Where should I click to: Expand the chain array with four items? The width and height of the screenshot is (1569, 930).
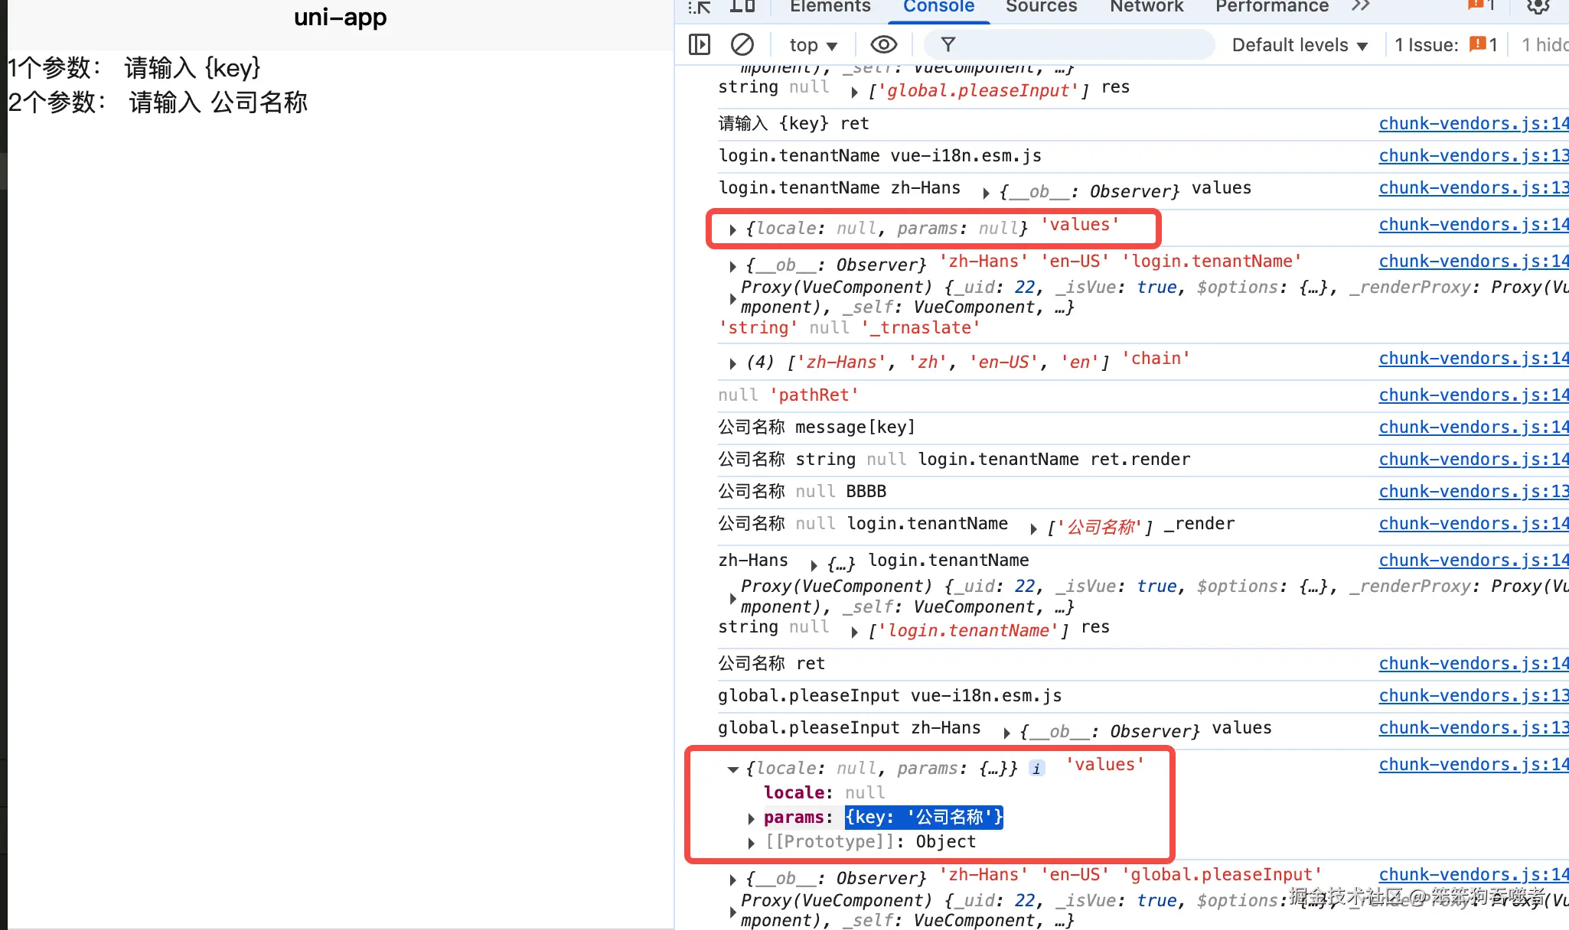[732, 363]
